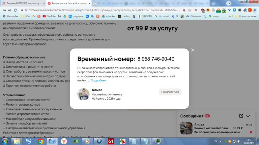Collapse the Сообщения panel

click(248, 116)
